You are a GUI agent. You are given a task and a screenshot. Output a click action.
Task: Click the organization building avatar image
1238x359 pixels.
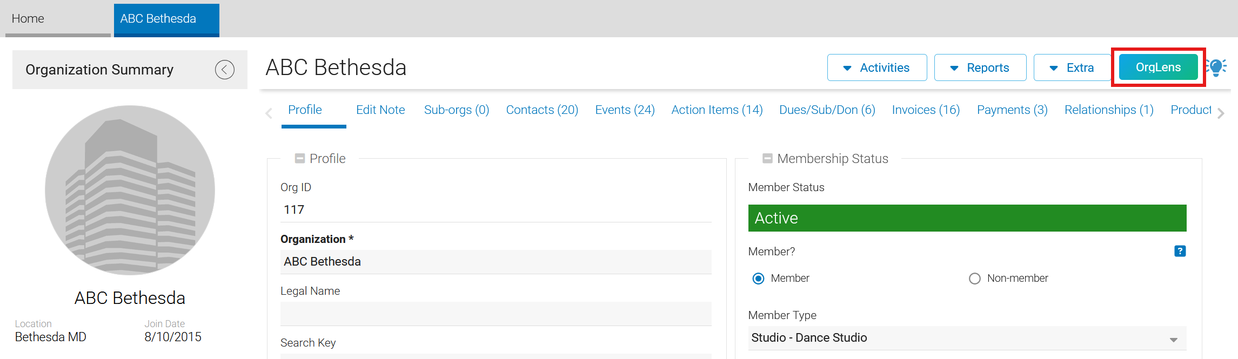coord(130,190)
